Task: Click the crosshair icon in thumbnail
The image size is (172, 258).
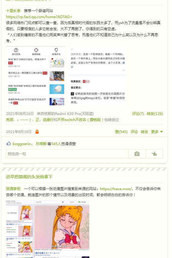Action: coord(36,50)
